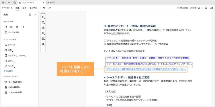Save the document with the disk icon

tap(206, 8)
